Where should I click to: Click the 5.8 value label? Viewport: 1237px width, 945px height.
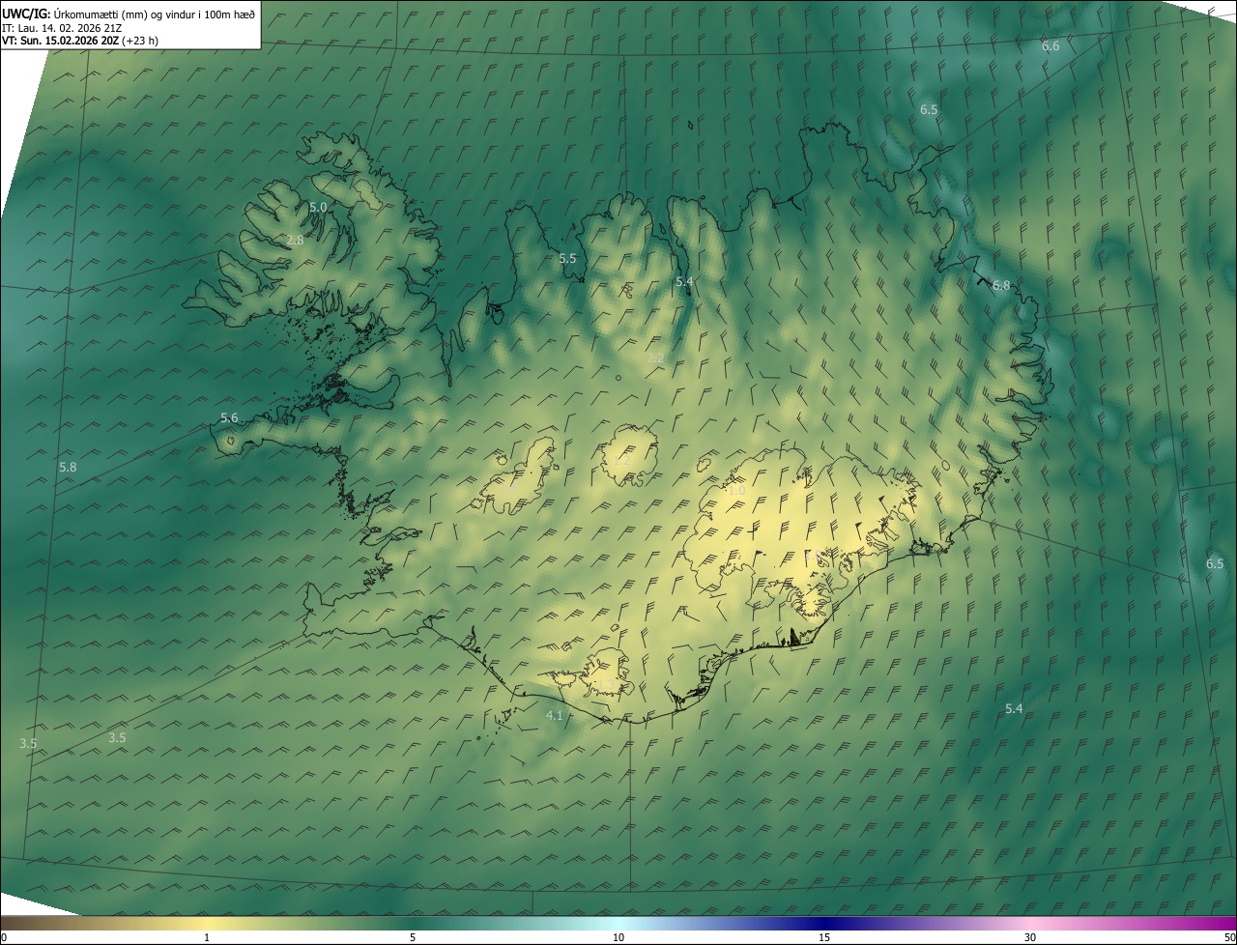coord(68,468)
